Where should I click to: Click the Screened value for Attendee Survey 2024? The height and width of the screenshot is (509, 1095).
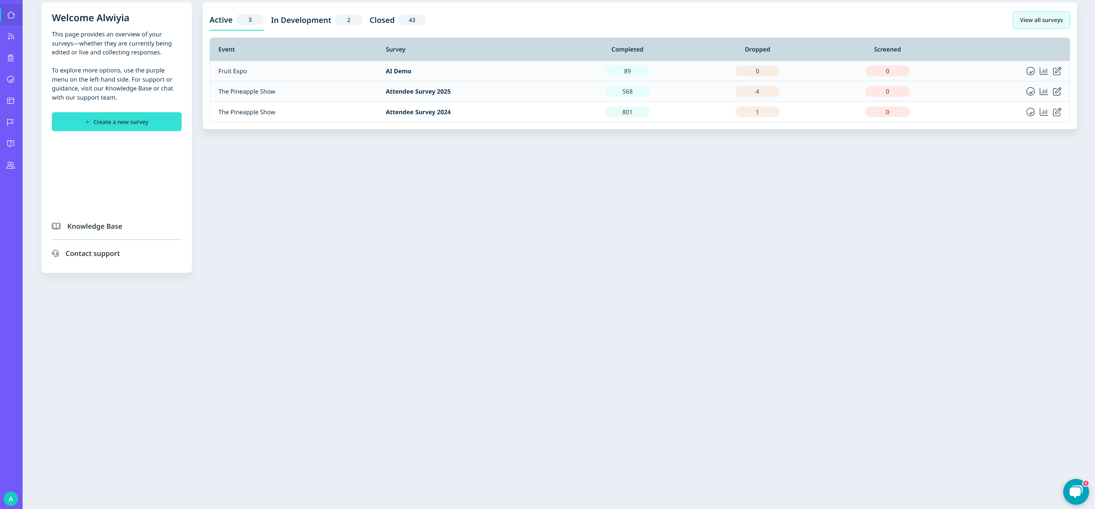tap(887, 112)
